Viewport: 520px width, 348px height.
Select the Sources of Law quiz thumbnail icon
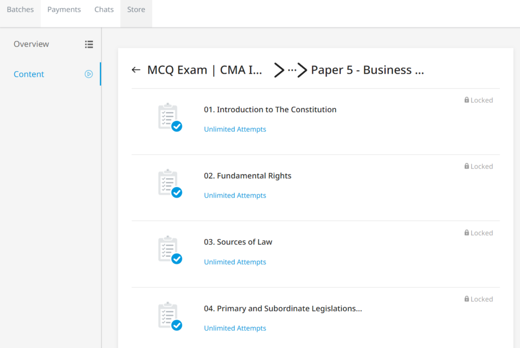point(169,250)
